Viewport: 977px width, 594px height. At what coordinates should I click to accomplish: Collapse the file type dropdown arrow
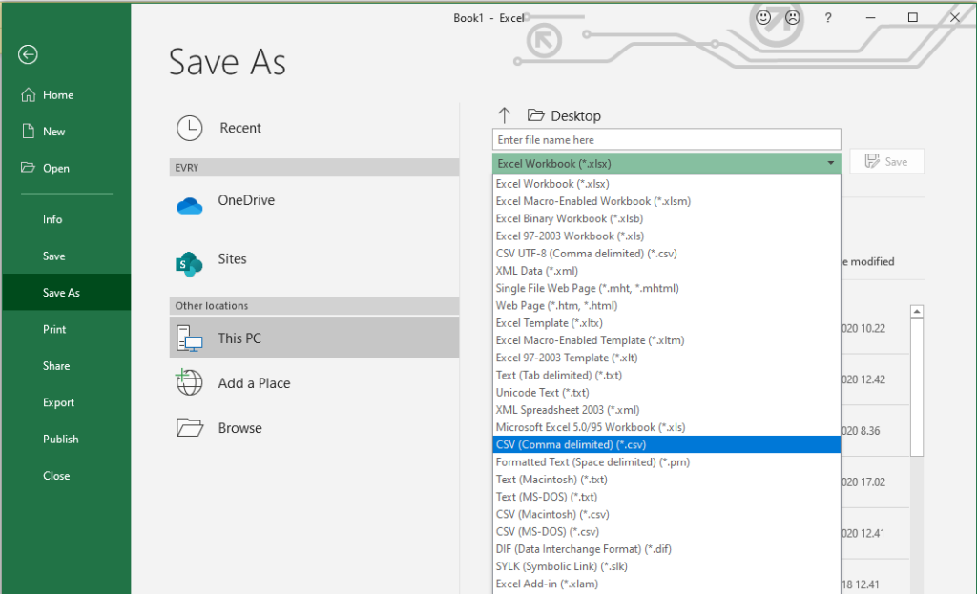coord(831,163)
